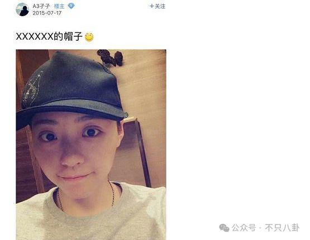Click the blue diamond badge icon

[x=71, y=6]
